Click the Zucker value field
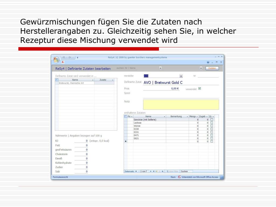 coord(81,167)
